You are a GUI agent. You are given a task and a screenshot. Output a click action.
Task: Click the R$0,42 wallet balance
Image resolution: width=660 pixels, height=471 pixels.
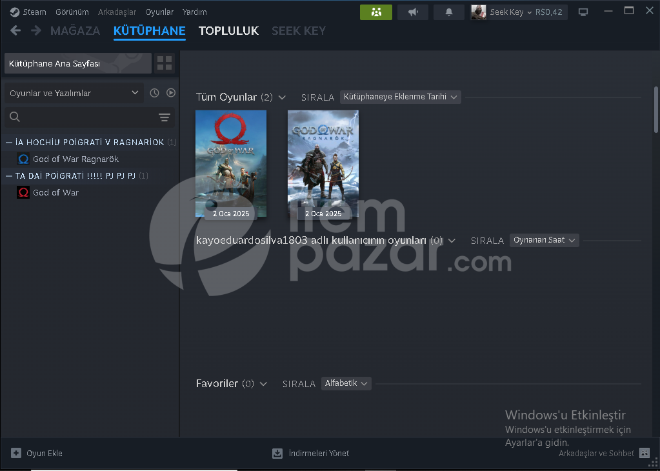pyautogui.click(x=549, y=12)
